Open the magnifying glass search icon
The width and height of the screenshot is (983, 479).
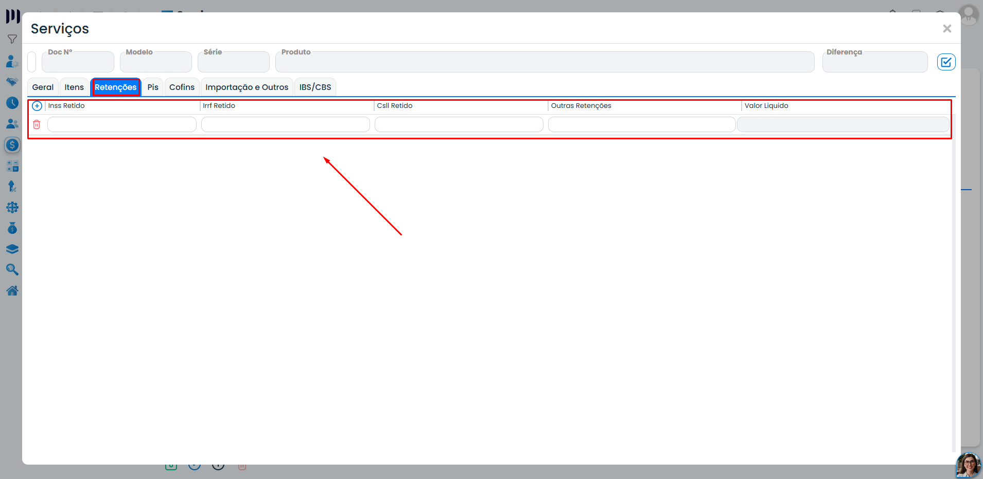coord(12,269)
